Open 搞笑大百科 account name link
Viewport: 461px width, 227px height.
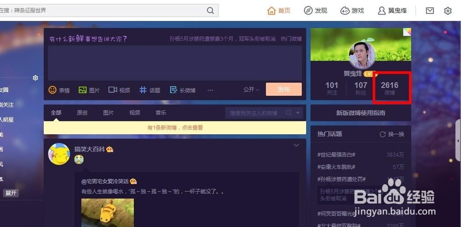point(90,149)
